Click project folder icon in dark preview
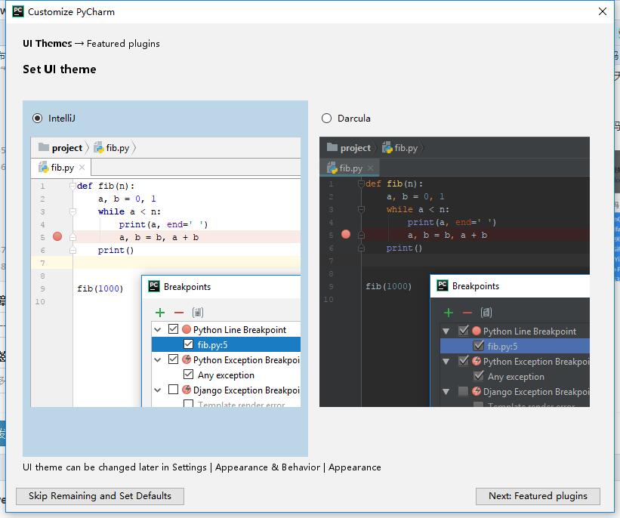Viewport: 620px width, 518px height. (332, 147)
